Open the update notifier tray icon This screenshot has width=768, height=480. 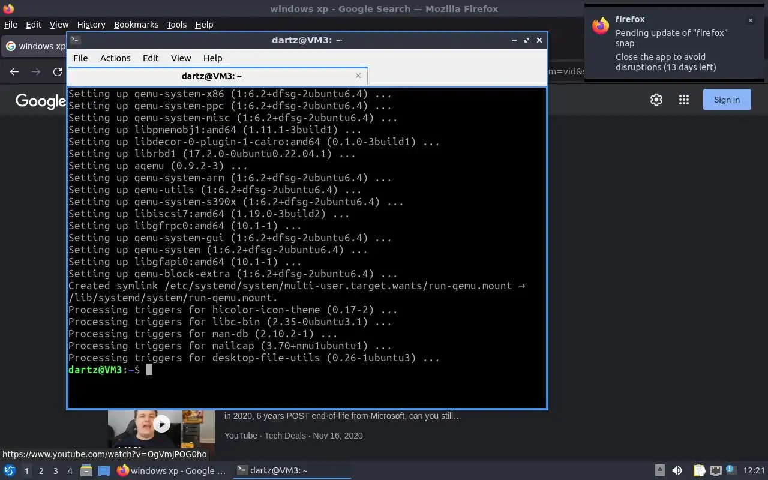[730, 470]
